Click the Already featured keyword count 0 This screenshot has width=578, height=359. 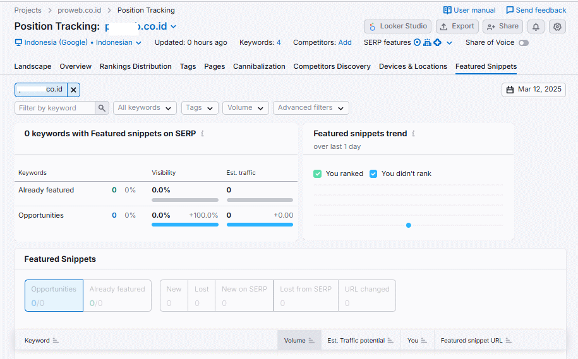114,190
